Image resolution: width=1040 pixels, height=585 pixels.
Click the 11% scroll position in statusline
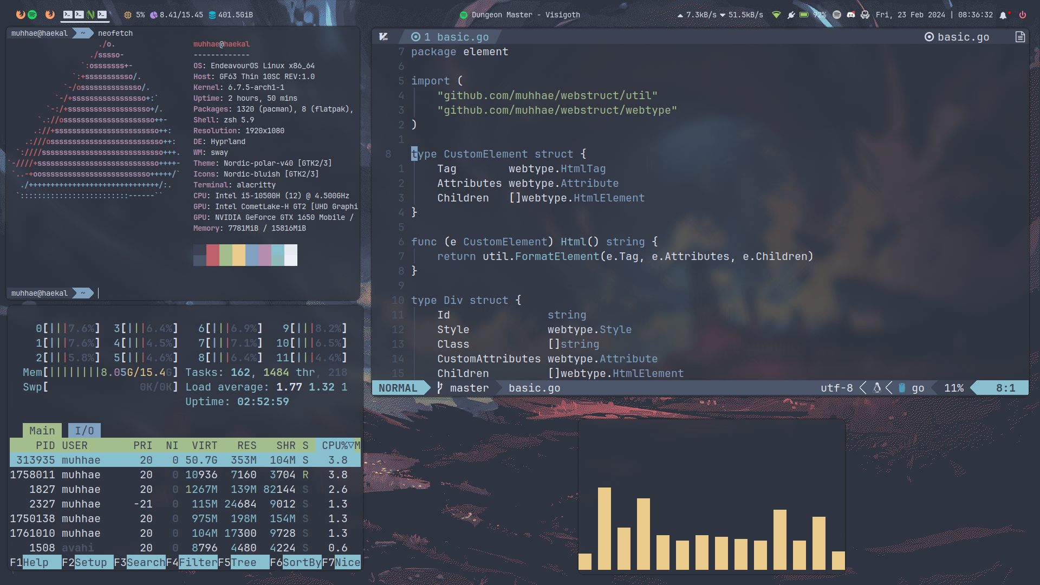coord(954,388)
